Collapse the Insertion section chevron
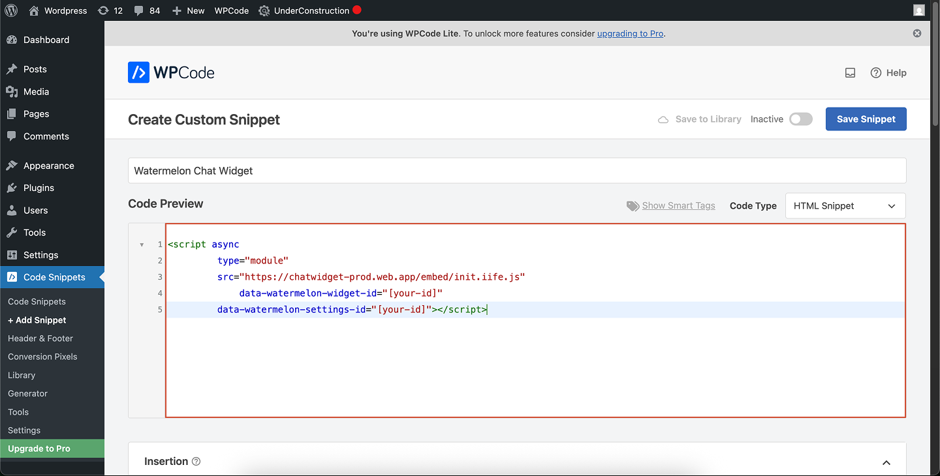This screenshot has width=940, height=476. (x=886, y=462)
